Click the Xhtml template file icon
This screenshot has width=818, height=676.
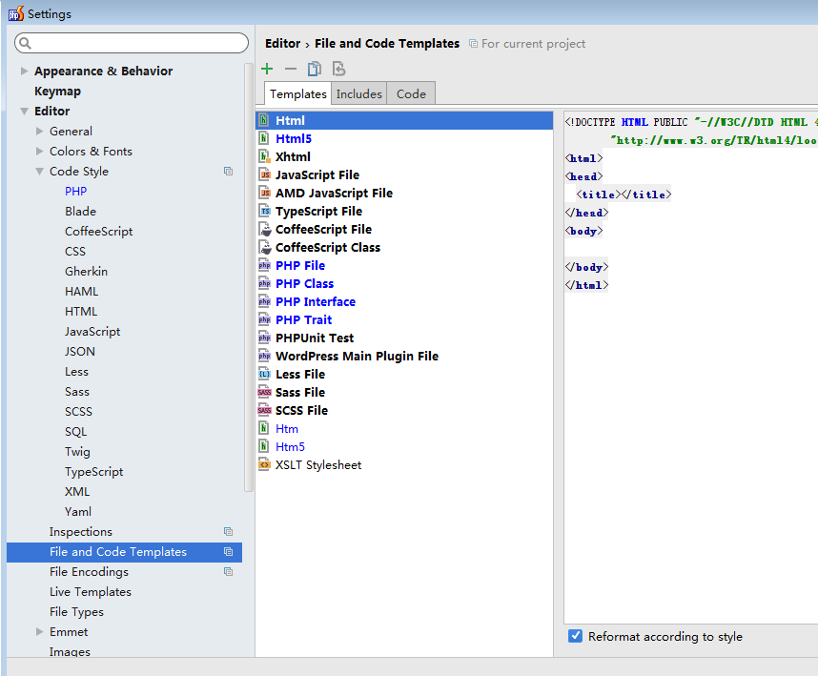tap(264, 156)
